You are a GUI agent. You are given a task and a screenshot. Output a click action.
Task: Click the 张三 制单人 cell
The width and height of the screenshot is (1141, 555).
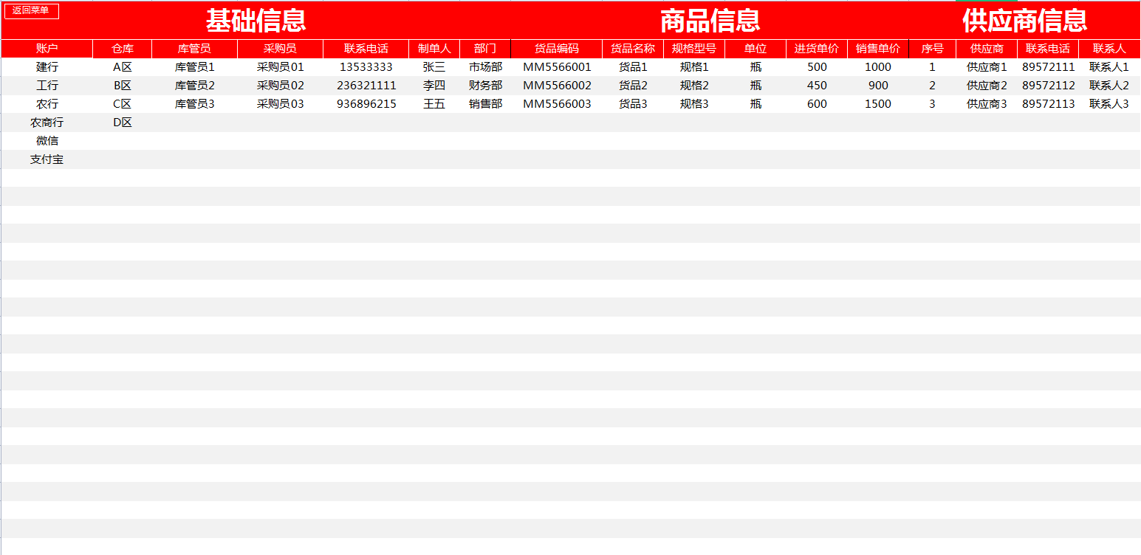434,66
